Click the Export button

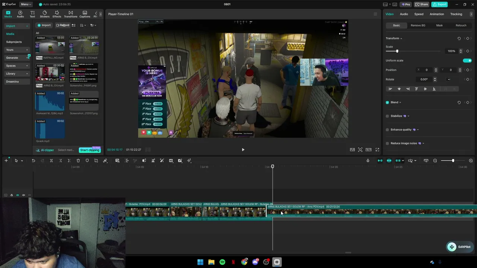tap(439, 4)
